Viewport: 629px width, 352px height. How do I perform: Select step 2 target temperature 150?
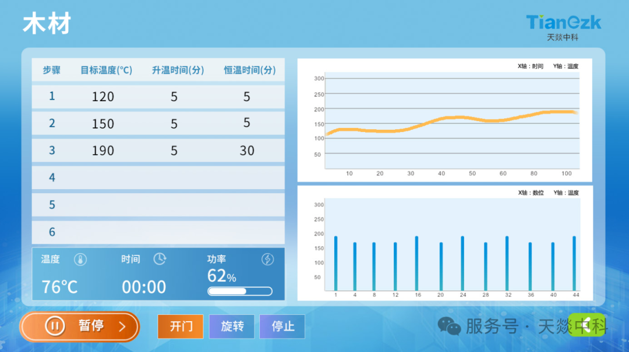click(x=103, y=124)
